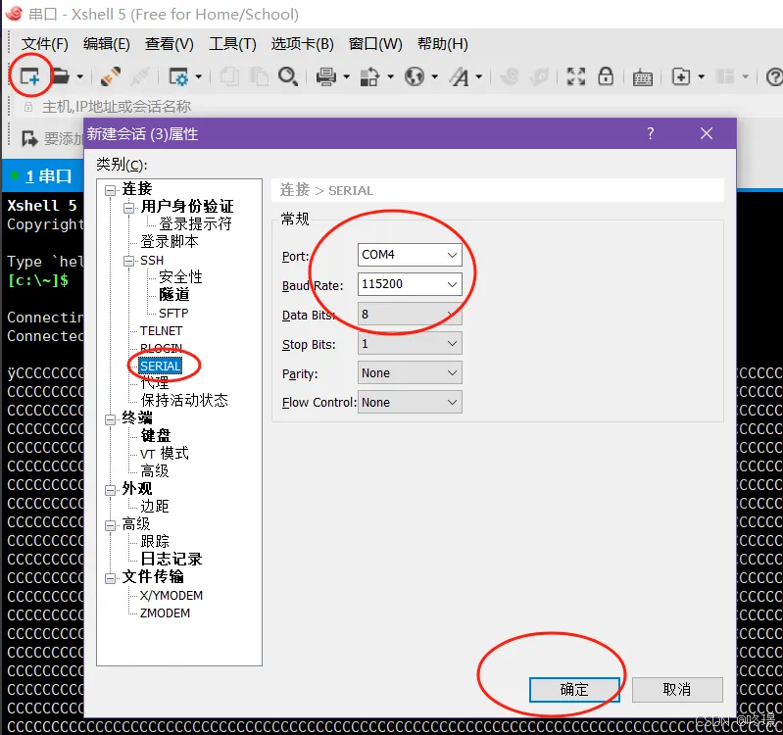Open folder icon dropdown arrow
This screenshot has width=783, height=735.
80,76
